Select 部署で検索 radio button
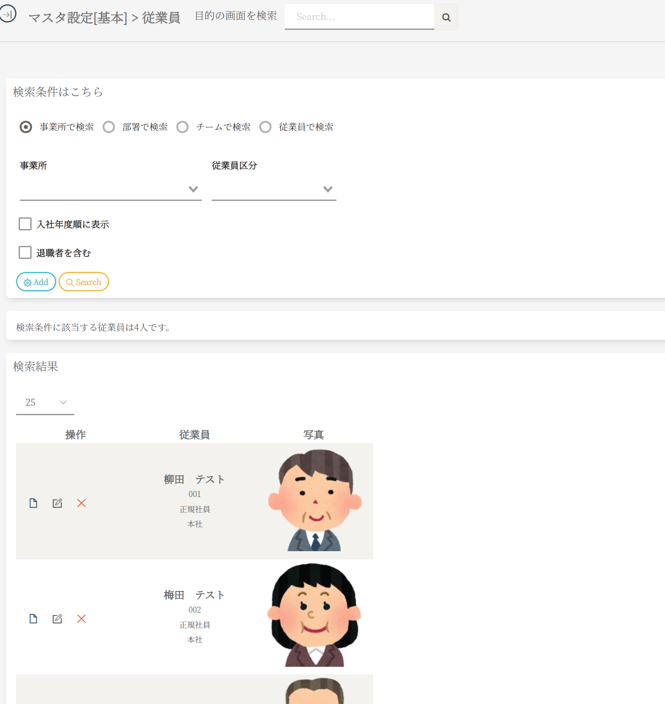 (x=109, y=127)
